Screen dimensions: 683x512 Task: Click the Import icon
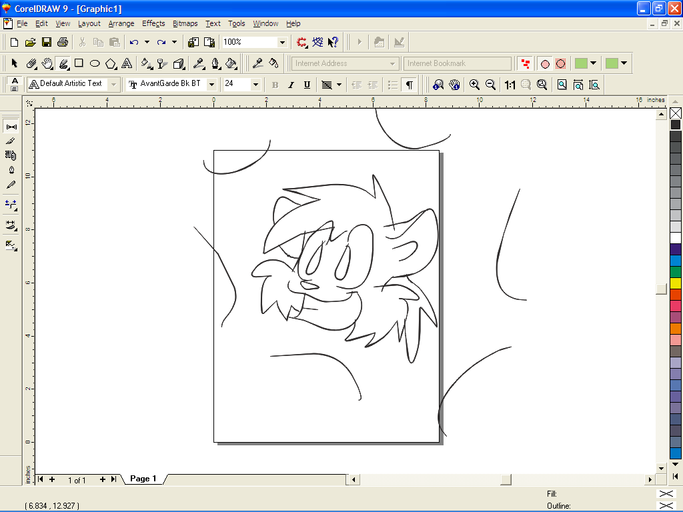click(193, 42)
